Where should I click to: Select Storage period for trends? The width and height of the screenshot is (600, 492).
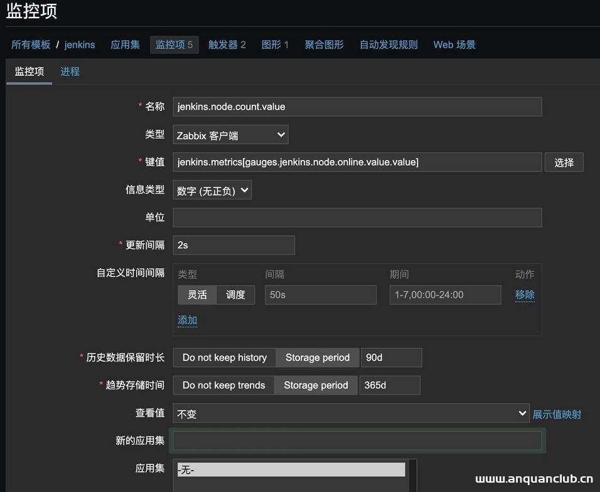tap(316, 385)
